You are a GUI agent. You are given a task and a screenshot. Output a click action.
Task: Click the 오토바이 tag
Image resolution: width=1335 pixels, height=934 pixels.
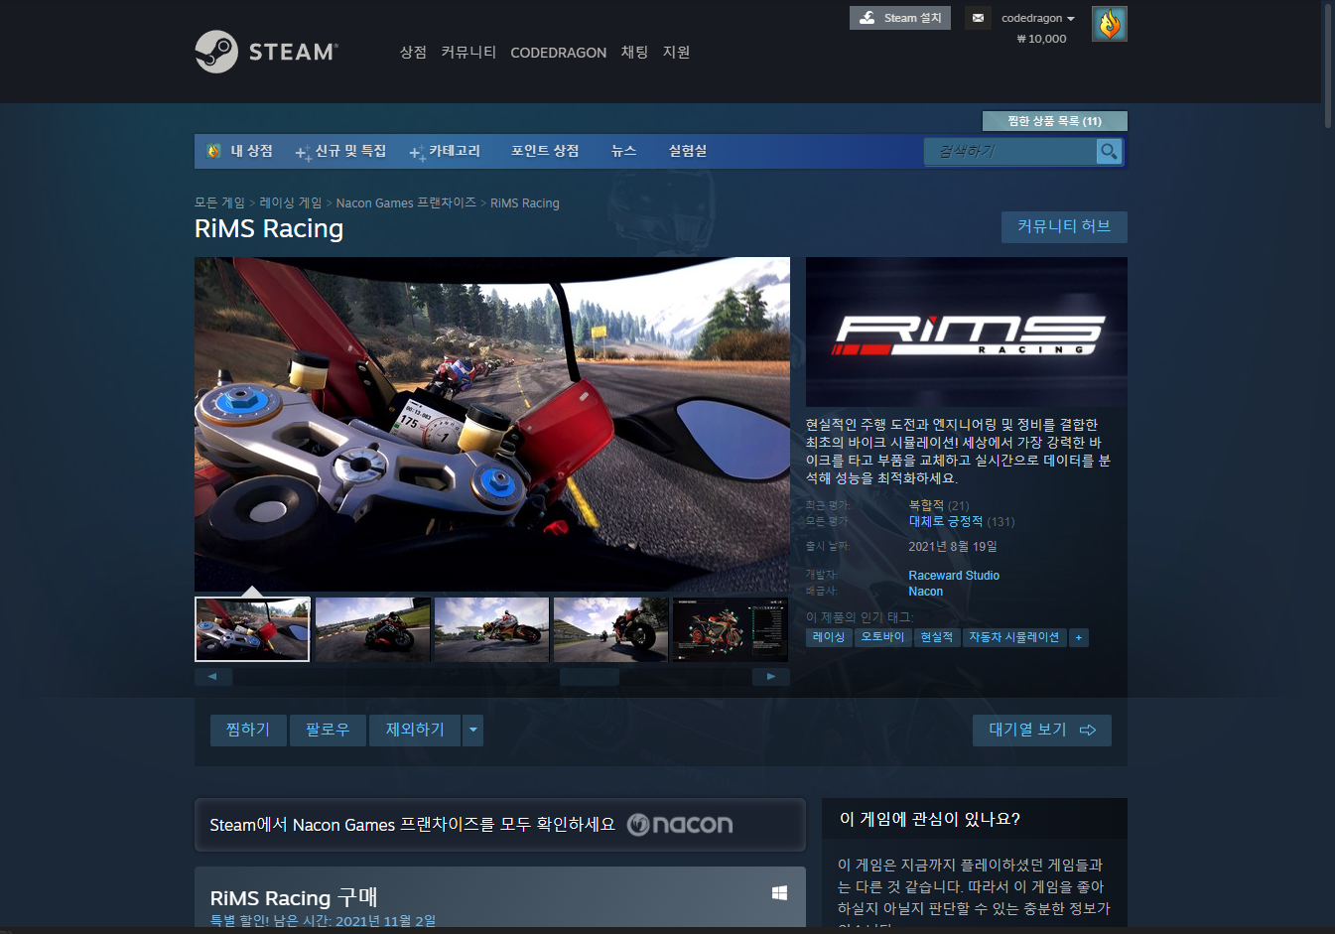click(x=882, y=637)
